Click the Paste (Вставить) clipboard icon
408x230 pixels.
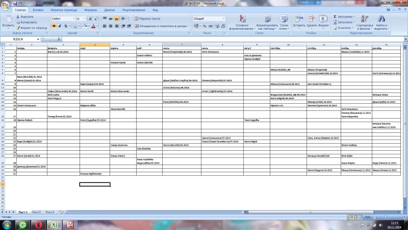pos(8,19)
